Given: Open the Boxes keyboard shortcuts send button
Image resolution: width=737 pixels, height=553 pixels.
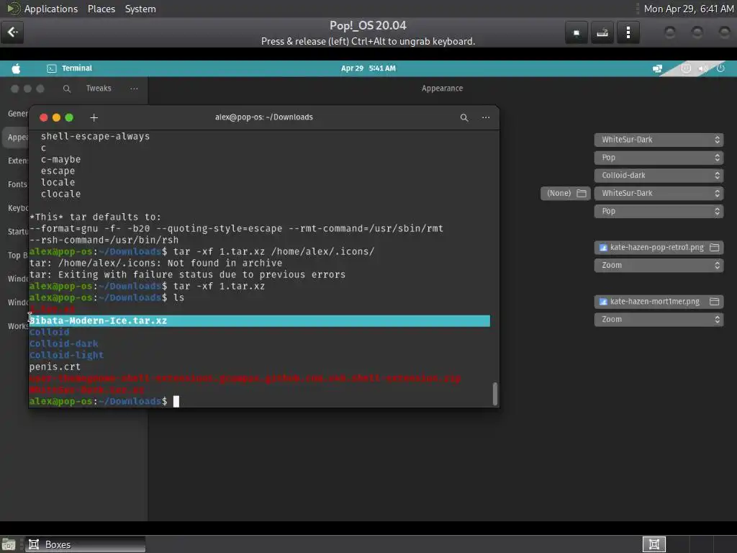Looking at the screenshot, I should [602, 32].
